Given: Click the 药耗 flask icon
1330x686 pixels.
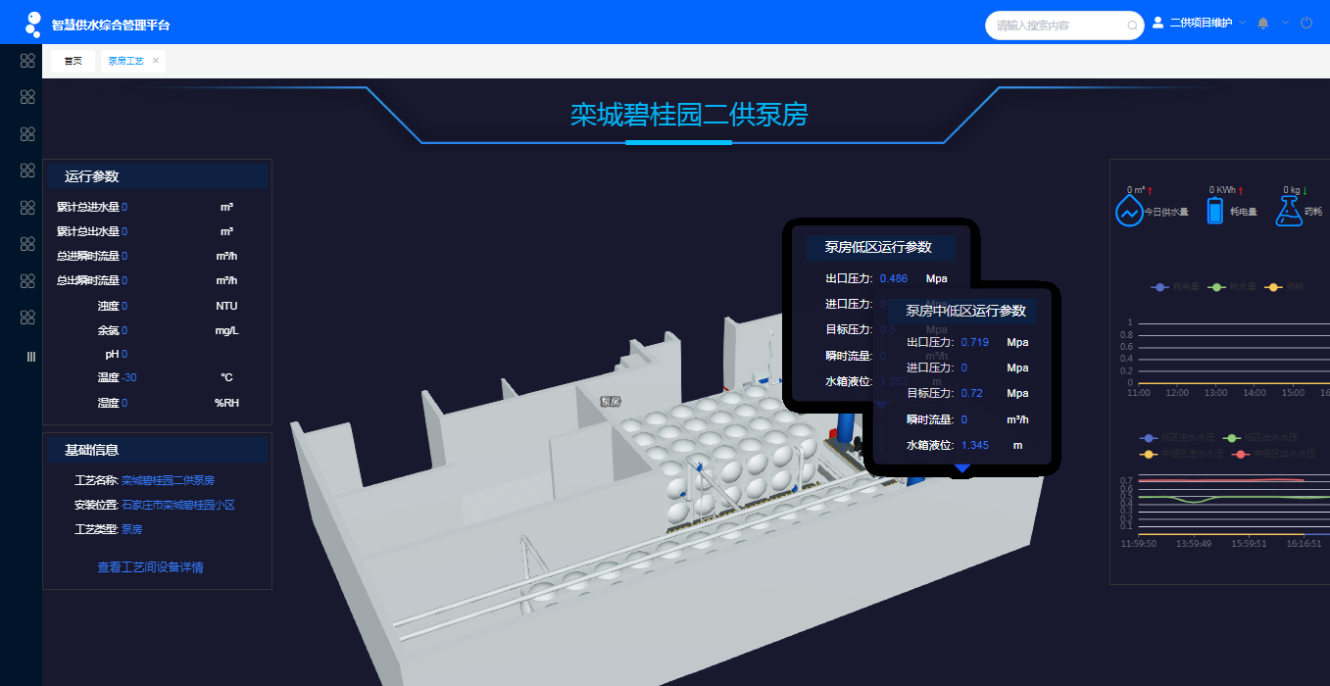Looking at the screenshot, I should point(1288,211).
